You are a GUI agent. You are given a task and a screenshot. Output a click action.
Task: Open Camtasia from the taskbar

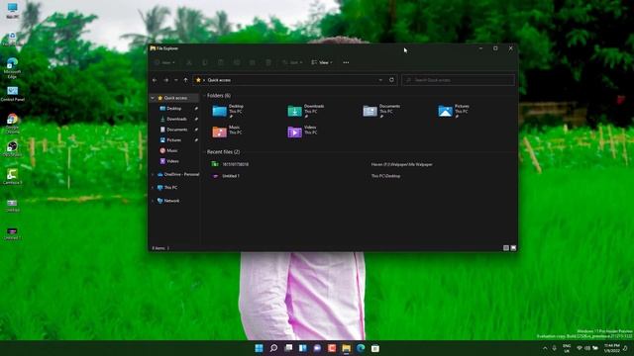332,348
